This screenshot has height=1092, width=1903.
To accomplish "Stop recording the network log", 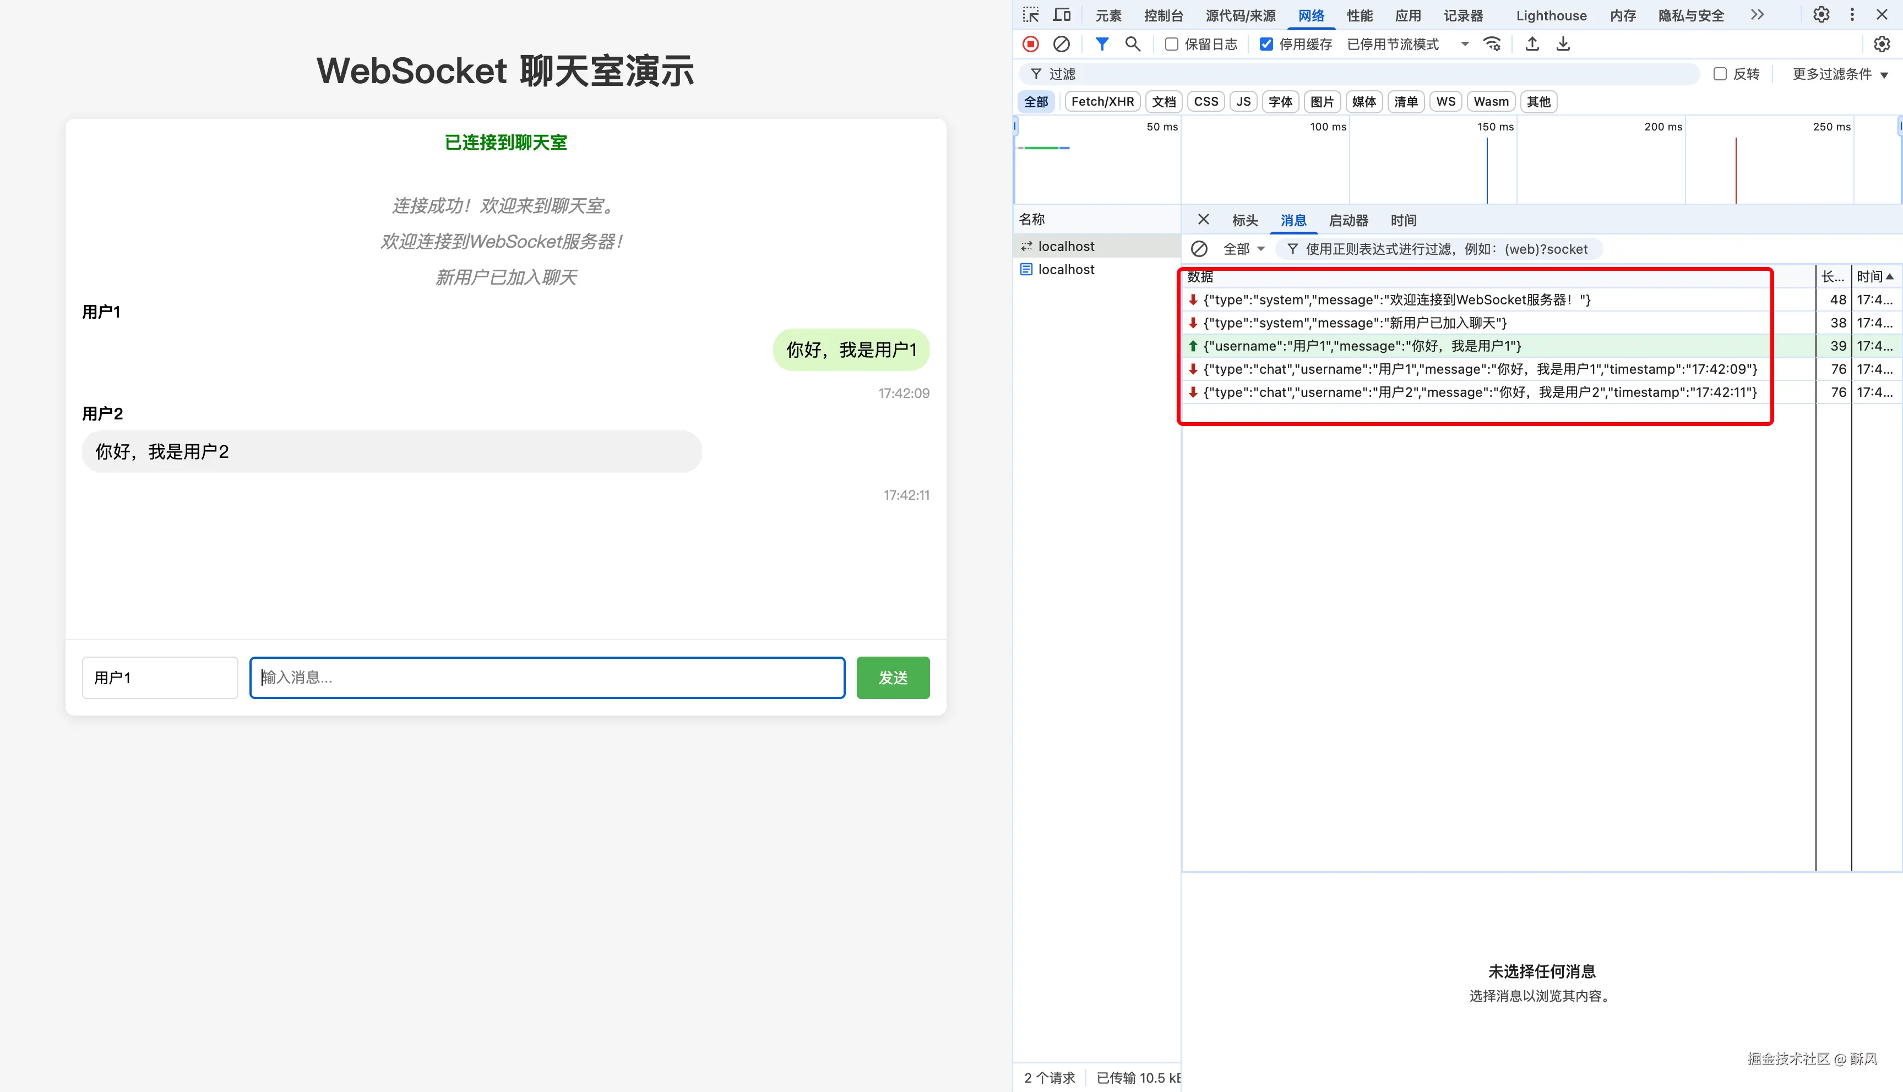I will click(1031, 44).
